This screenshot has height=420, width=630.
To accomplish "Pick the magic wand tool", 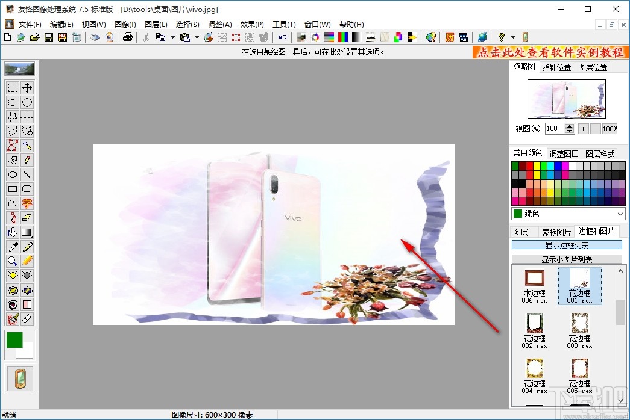I will (x=27, y=146).
